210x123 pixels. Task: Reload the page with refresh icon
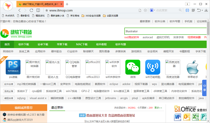click(31, 10)
